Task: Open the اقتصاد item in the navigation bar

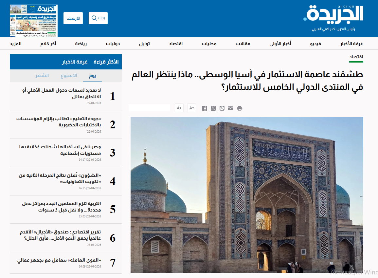Action: pos(176,44)
